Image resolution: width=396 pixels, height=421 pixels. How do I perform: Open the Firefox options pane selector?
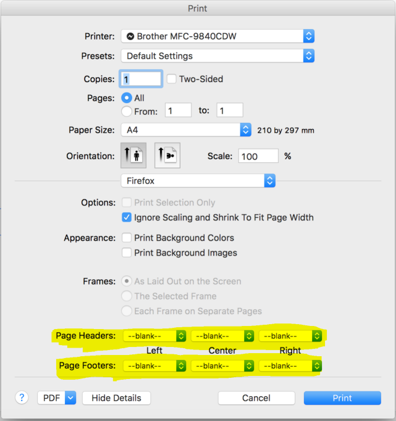pos(198,181)
